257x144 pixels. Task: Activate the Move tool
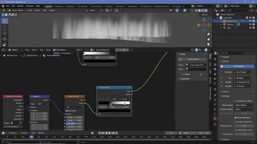coord(4,33)
